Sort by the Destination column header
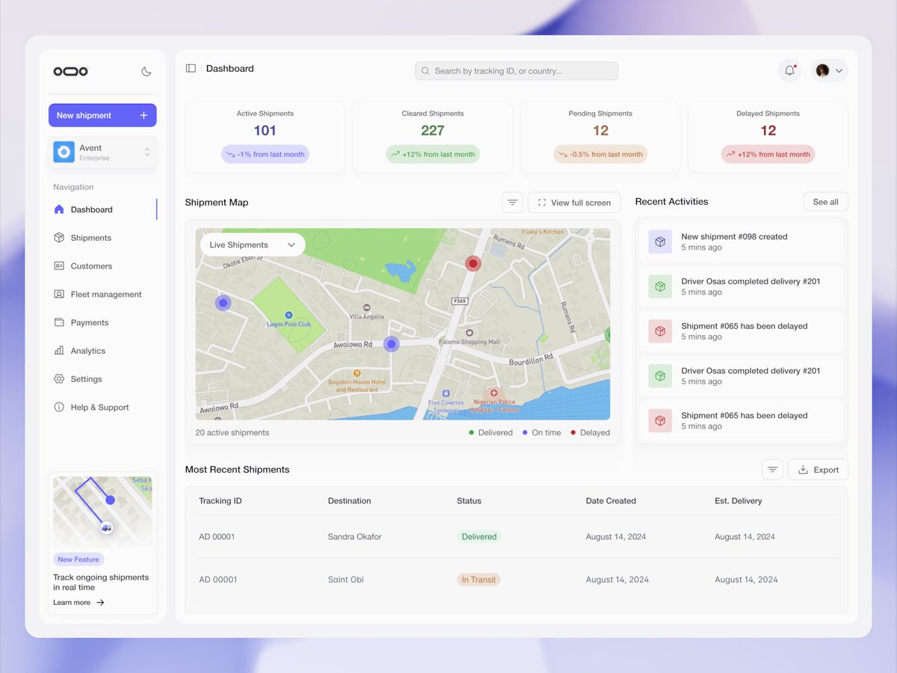Image resolution: width=897 pixels, height=673 pixels. pos(349,501)
